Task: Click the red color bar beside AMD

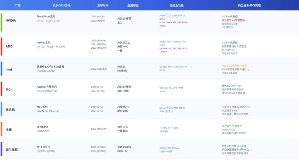Action: click(1, 46)
